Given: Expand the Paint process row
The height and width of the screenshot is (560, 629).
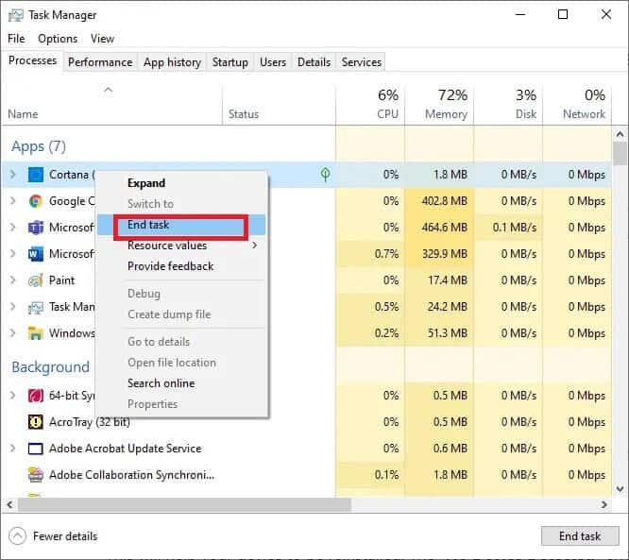Looking at the screenshot, I should (13, 280).
